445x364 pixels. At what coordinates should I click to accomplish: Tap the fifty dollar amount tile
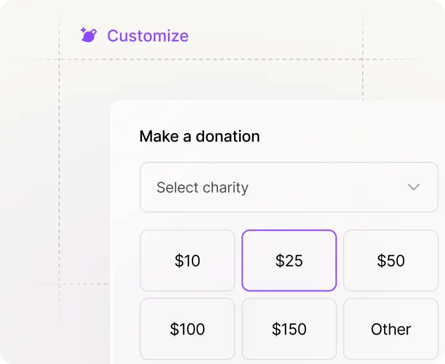point(390,261)
